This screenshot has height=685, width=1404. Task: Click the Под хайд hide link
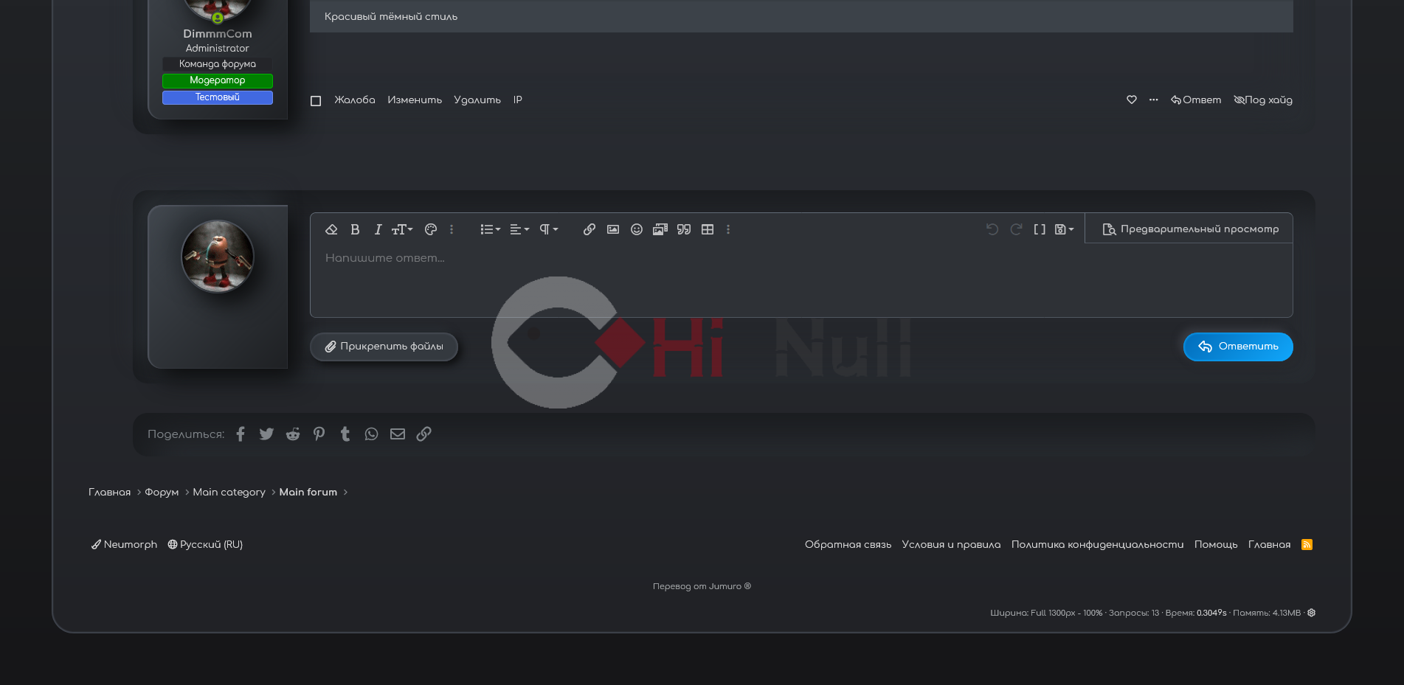pyautogui.click(x=1263, y=100)
